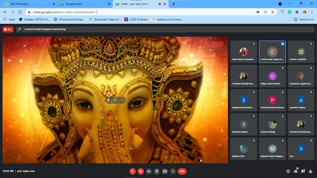Screen dimensions: 317x178
Task: Open the Apps bookmarks shortcut
Action: [x=9, y=19]
